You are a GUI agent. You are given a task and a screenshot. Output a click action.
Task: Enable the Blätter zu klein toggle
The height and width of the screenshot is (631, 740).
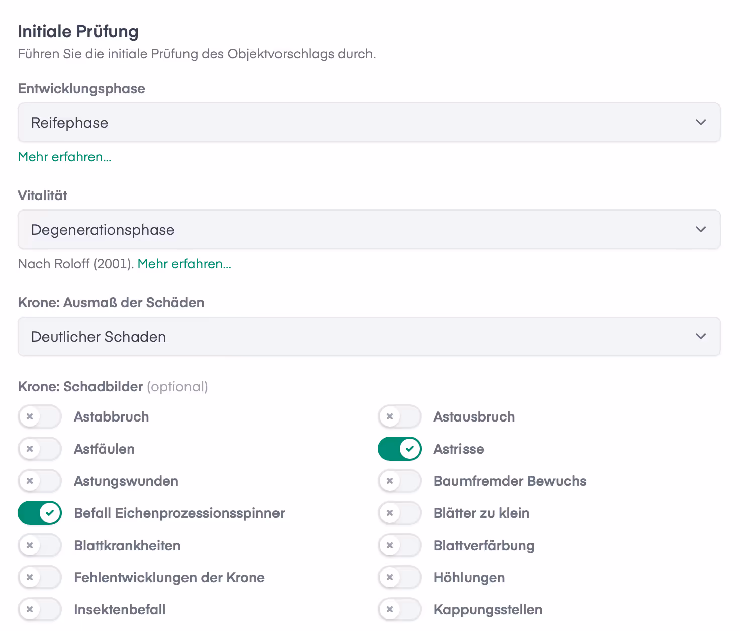click(x=400, y=513)
